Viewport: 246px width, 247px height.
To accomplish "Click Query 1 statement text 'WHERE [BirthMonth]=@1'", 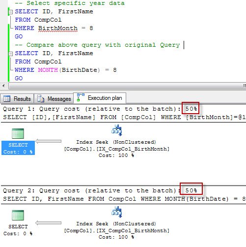I will coord(203,117).
